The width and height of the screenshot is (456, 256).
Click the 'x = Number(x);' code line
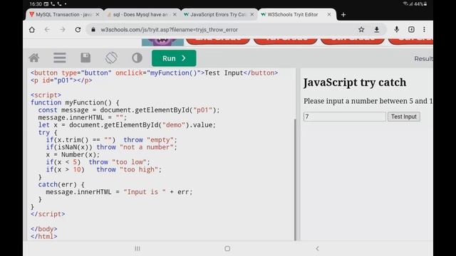click(x=73, y=155)
